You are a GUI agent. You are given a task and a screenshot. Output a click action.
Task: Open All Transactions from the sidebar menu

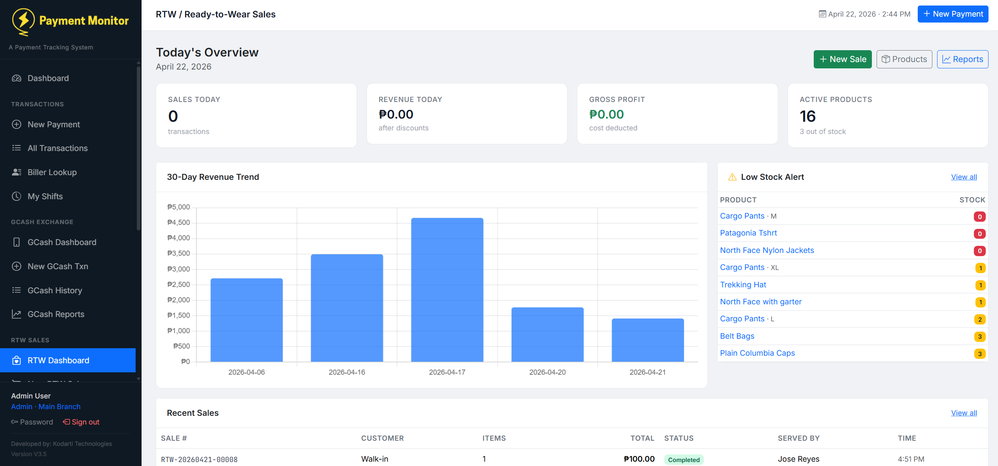[x=57, y=148]
